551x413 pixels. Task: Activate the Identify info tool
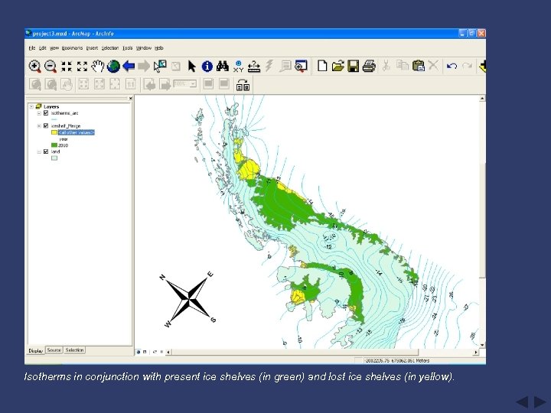[207, 66]
